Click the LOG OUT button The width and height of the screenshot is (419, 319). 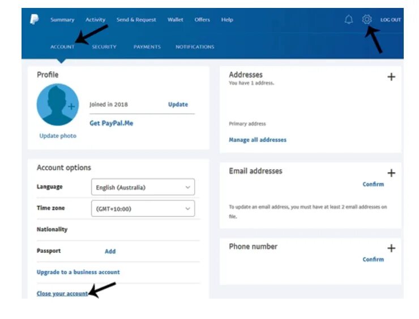(x=391, y=20)
